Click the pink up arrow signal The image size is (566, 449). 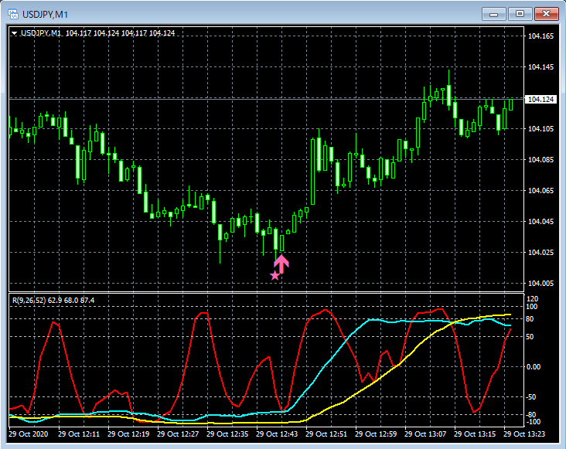tap(281, 264)
